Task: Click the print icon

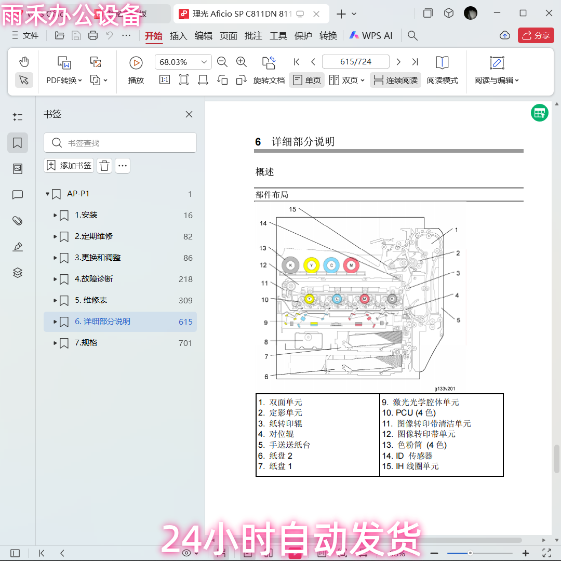Action: [x=93, y=35]
